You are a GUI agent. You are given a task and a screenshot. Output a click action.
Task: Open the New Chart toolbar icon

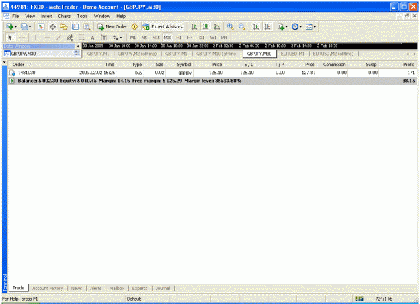(10, 26)
